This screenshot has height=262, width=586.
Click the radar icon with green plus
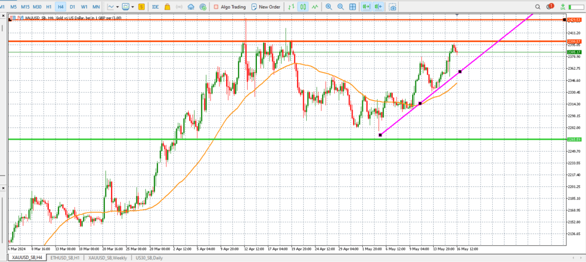click(x=203, y=7)
